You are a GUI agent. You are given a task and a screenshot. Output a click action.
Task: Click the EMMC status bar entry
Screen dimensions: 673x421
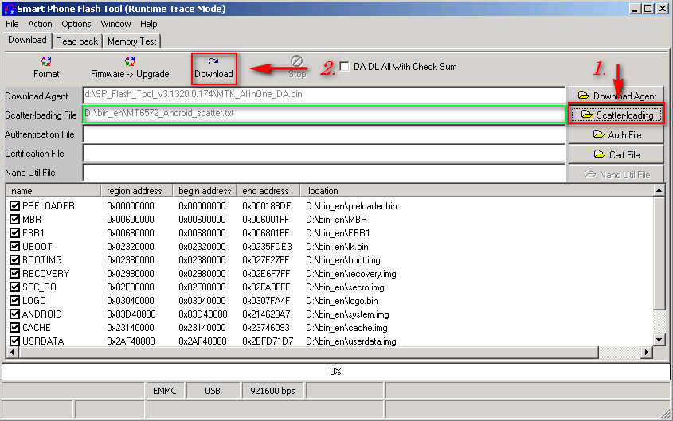165,391
